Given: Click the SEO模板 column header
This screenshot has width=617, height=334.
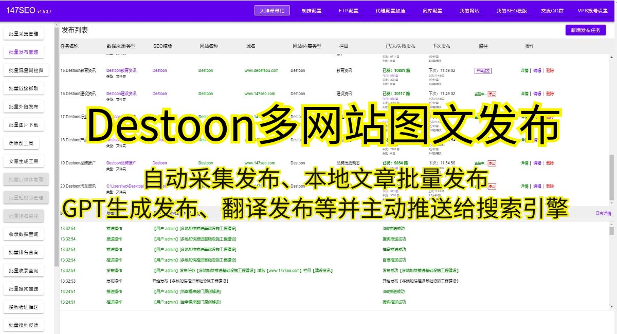Looking at the screenshot, I should pyautogui.click(x=162, y=46).
